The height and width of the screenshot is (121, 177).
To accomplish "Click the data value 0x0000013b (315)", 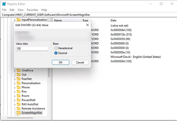I will tap(121, 35).
